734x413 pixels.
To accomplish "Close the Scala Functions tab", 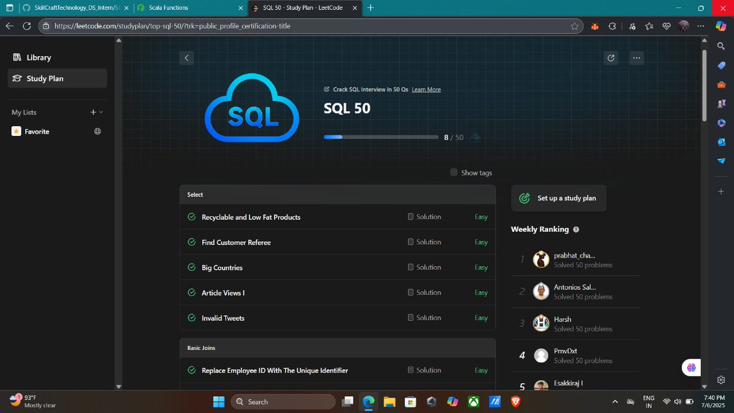I will coord(240,8).
